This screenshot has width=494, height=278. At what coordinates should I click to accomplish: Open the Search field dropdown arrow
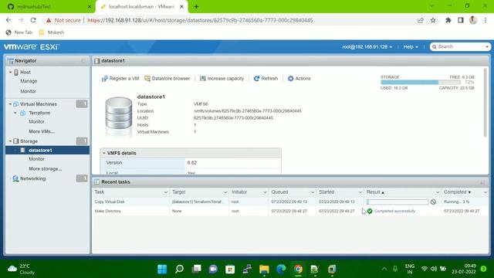[487, 46]
